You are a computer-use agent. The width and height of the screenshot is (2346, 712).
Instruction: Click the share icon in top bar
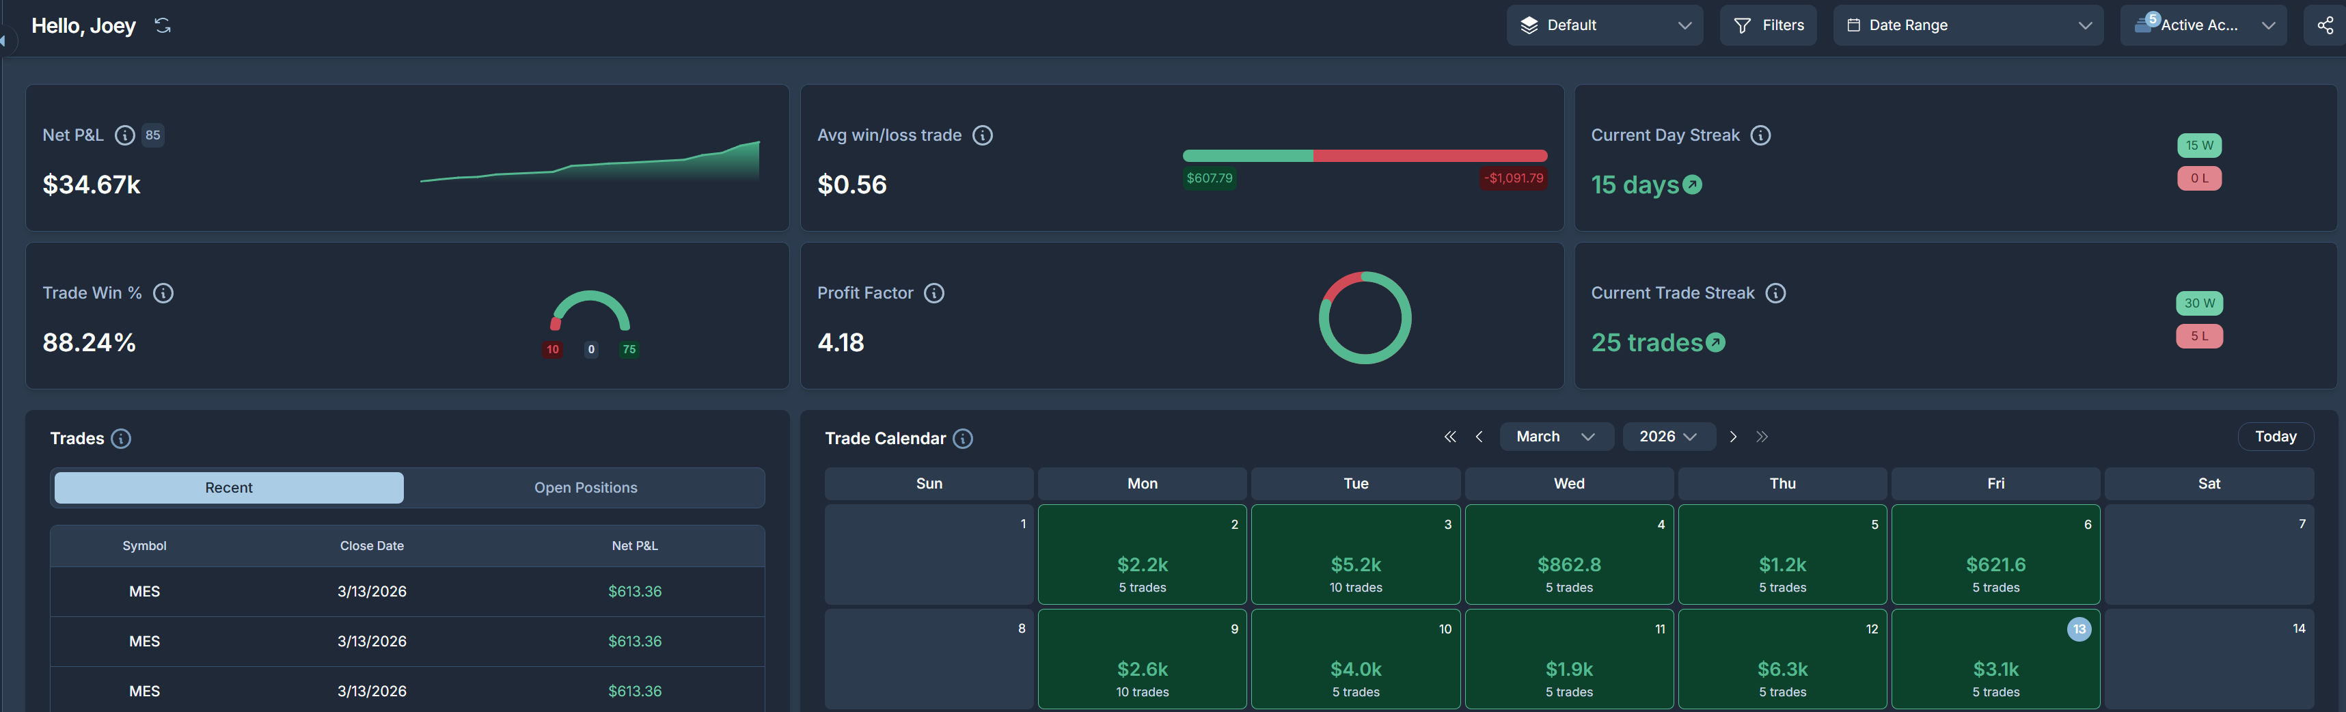(2325, 25)
